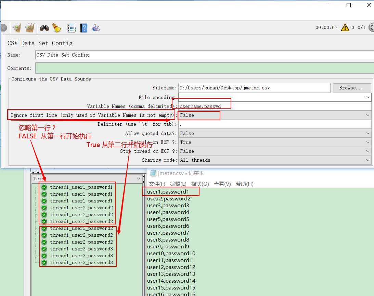Click the line 'user14,password14' in Notepad
The width and height of the screenshot is (374, 296).
point(171,281)
